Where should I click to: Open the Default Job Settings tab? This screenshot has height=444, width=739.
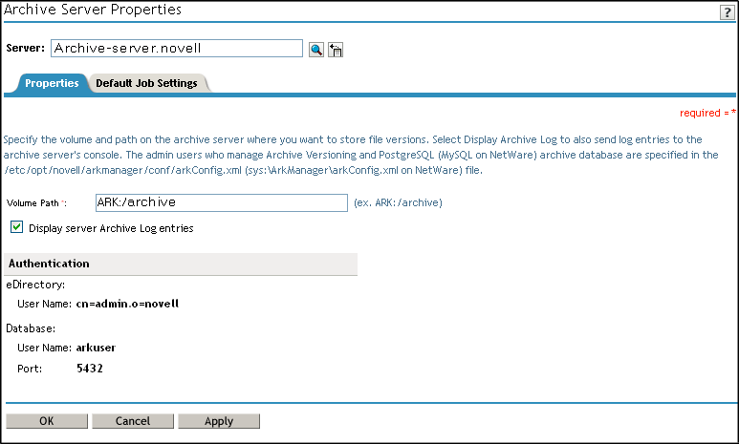pos(146,83)
